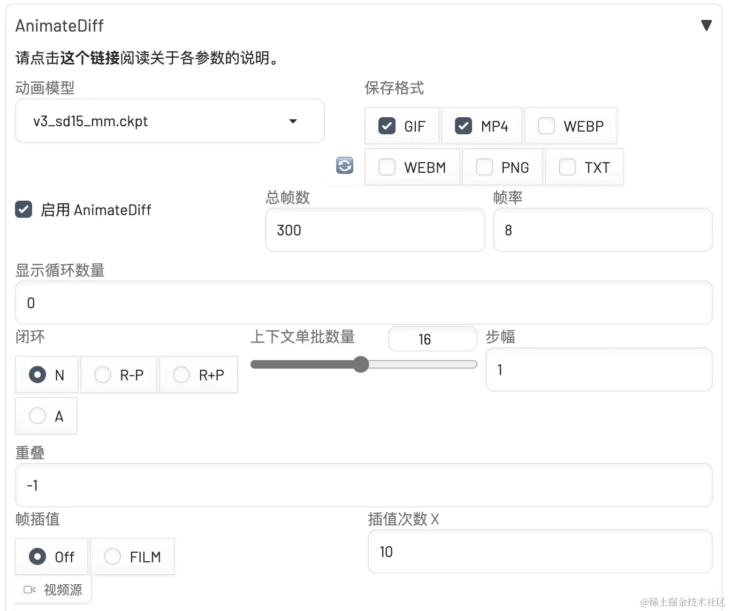Select closed loop option R-P

119,375
